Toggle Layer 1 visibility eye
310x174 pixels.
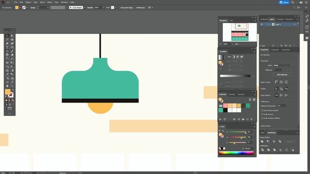(x=262, y=24)
